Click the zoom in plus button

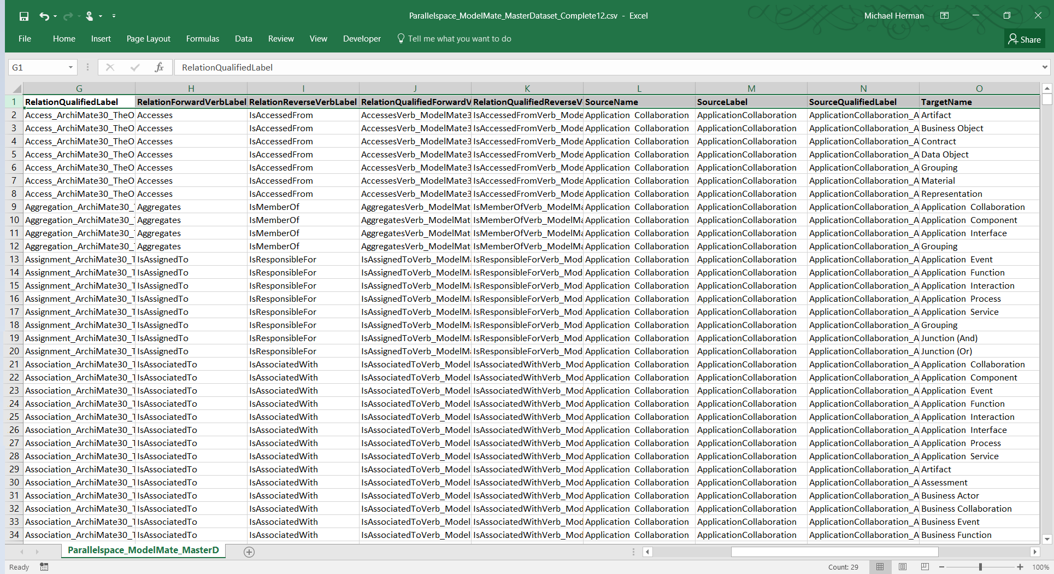click(1020, 567)
